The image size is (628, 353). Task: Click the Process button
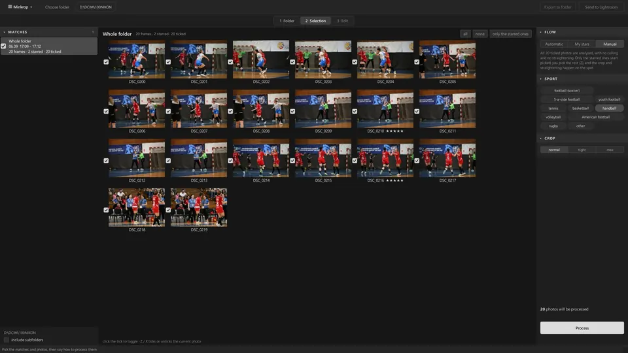(582, 328)
